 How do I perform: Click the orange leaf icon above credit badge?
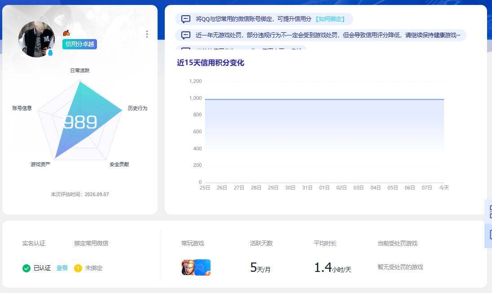coord(66,33)
